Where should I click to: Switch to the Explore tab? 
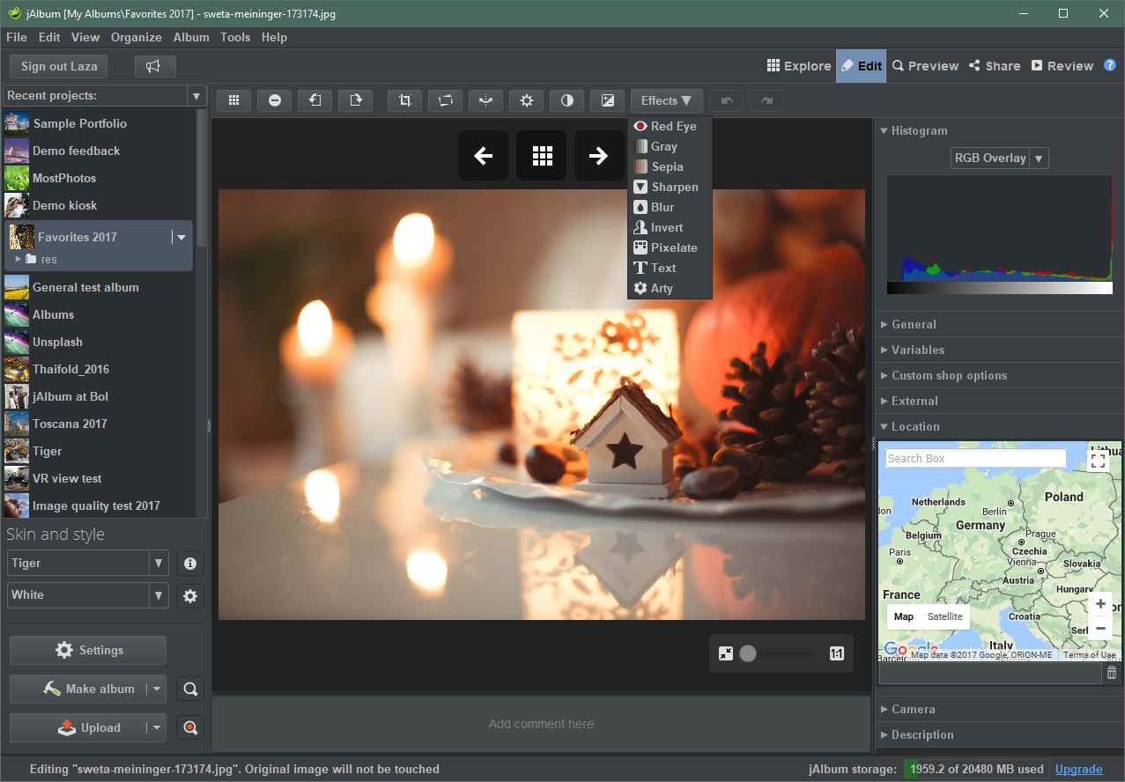coord(798,66)
